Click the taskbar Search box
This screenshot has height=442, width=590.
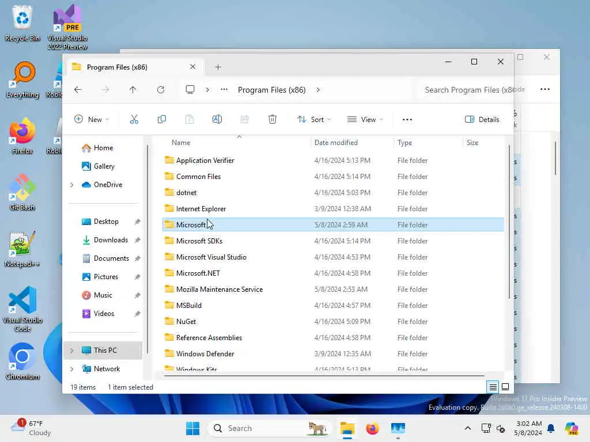point(270,428)
